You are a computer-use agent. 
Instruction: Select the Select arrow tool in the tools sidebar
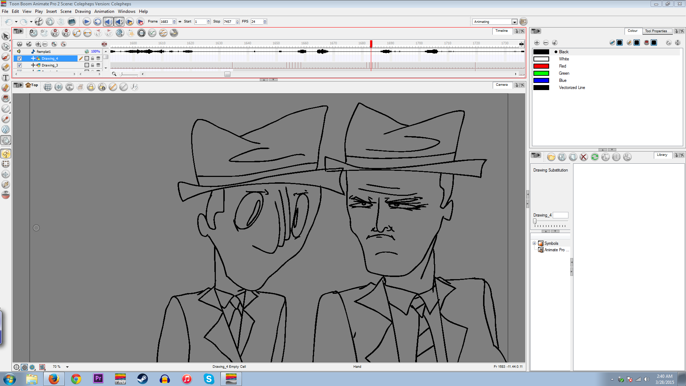click(6, 36)
